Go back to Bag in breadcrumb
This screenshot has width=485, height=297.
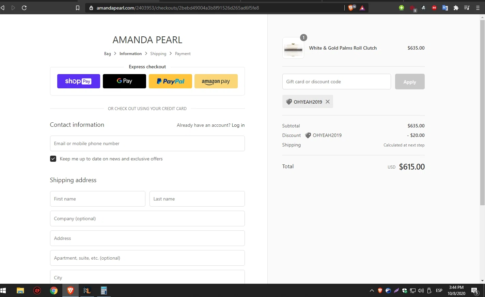(x=108, y=54)
